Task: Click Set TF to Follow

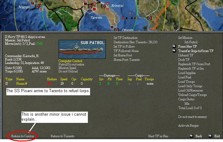Action: [124, 46]
